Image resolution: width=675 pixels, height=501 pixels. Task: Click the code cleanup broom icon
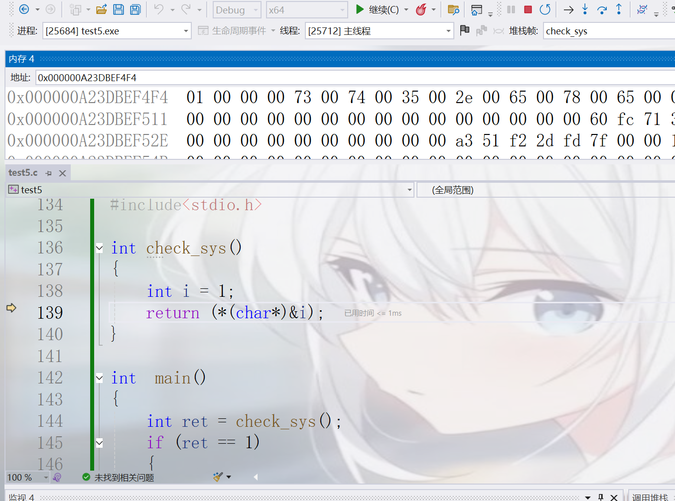218,477
